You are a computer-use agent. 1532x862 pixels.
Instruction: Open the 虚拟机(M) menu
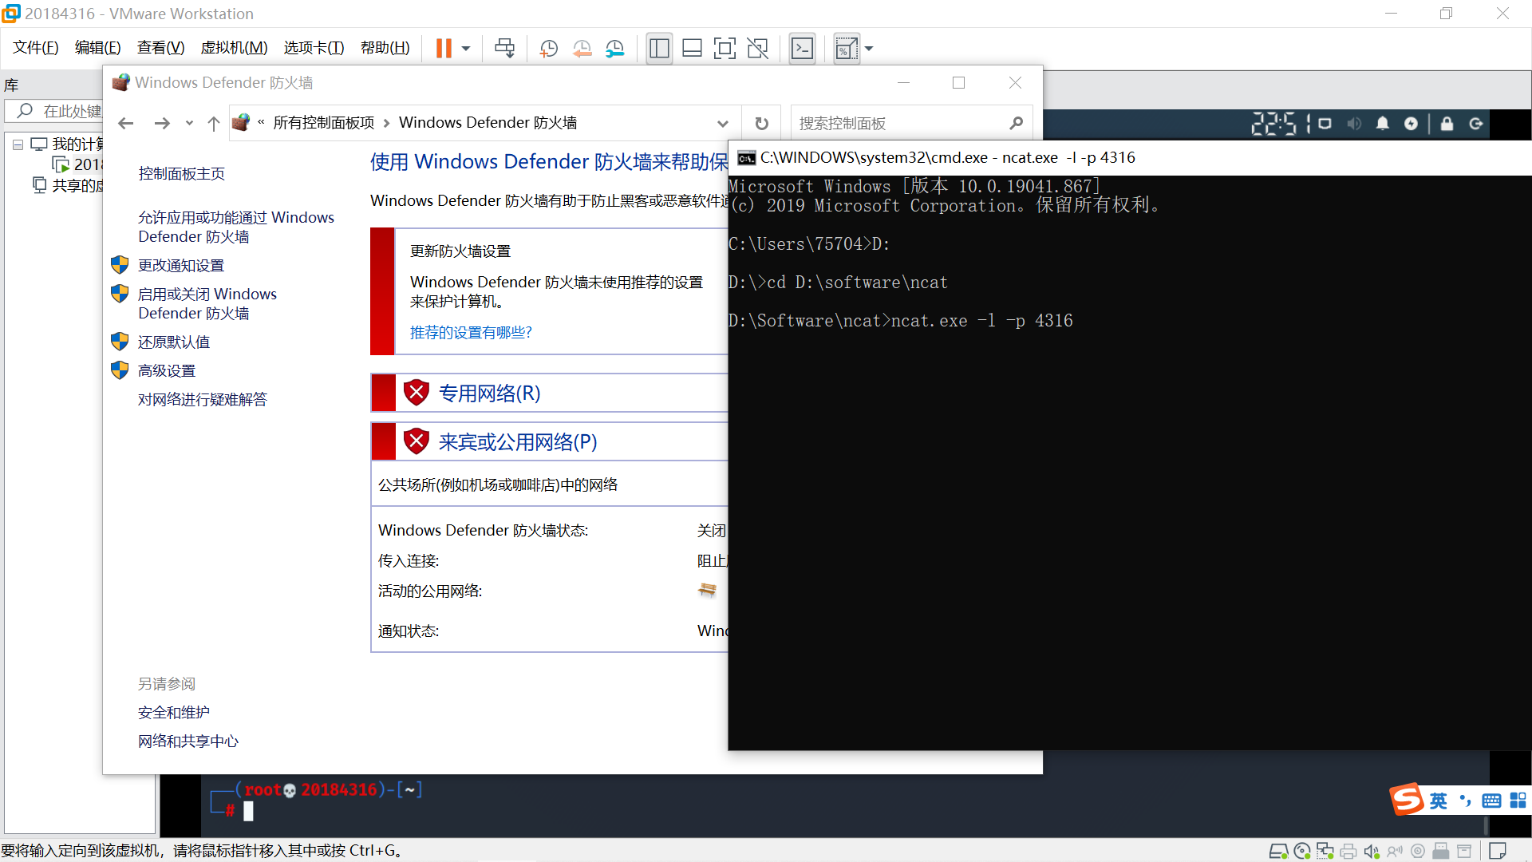pyautogui.click(x=234, y=48)
